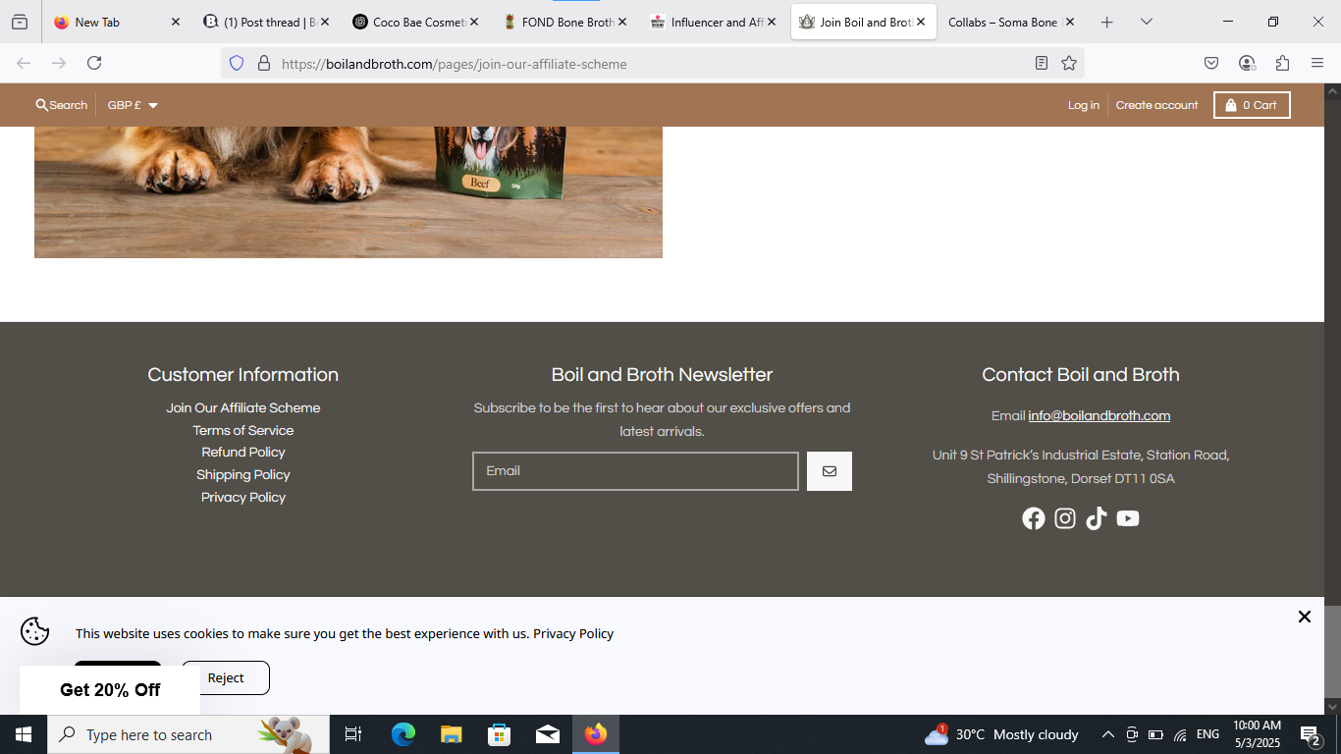Open the cookie banner Privacy Policy link
1341x754 pixels.
(573, 634)
